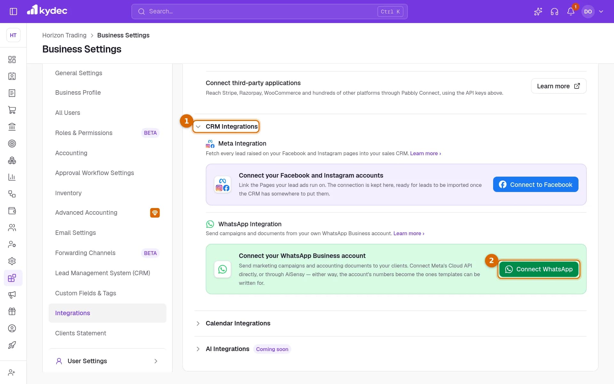Open support via the headphones icon

555,12
